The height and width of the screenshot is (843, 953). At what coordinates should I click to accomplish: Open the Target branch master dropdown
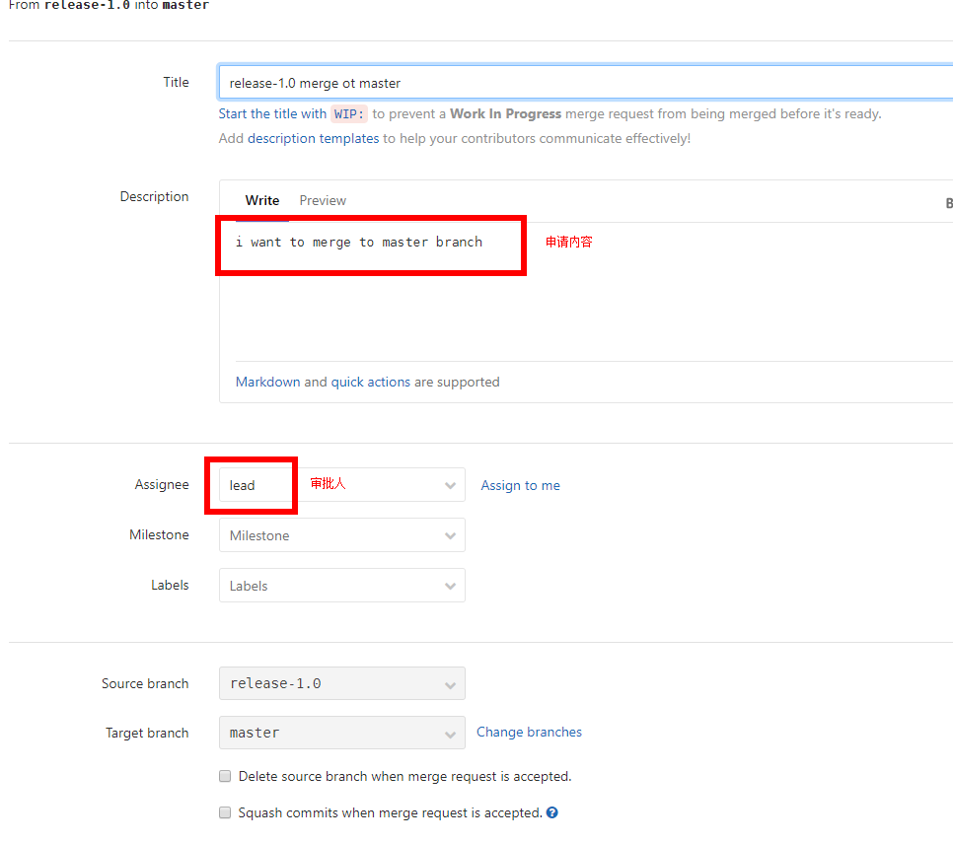pos(342,733)
